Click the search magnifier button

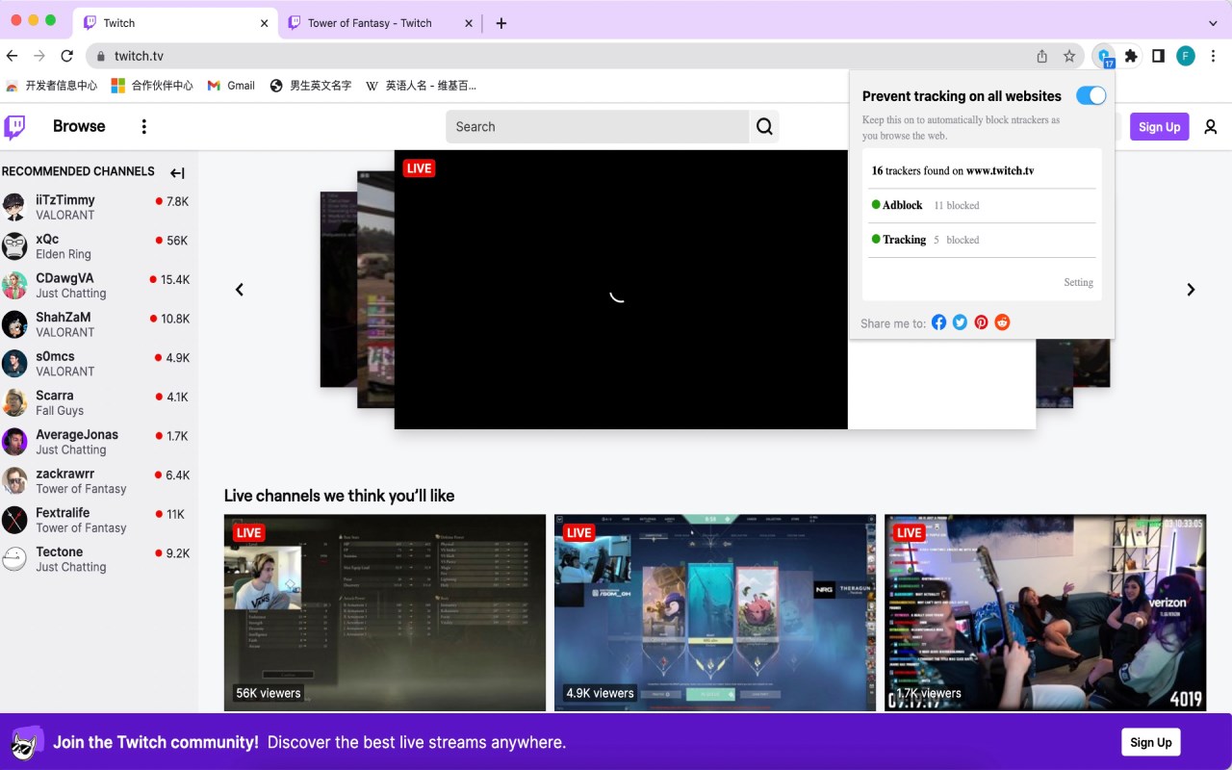(x=764, y=126)
